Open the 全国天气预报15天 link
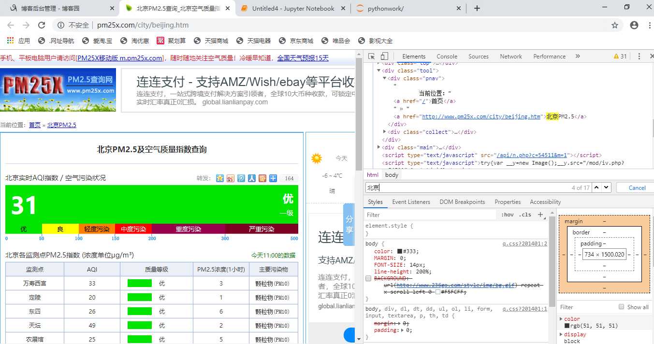Image resolution: width=654 pixels, height=344 pixels. [x=303, y=58]
